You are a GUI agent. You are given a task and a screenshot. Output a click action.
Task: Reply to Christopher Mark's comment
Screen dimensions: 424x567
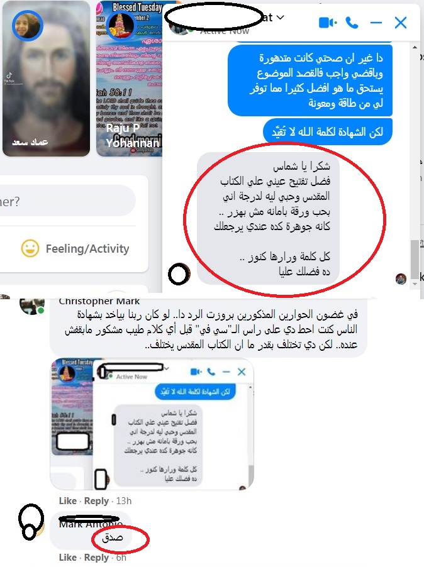point(96,501)
